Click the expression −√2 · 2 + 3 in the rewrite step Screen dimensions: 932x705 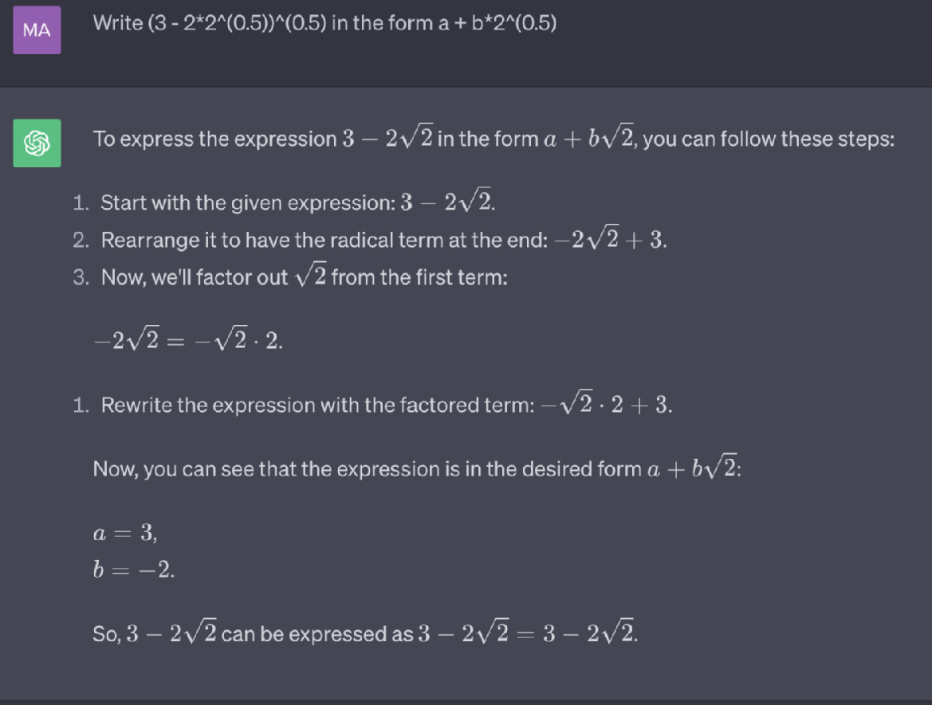pos(606,405)
